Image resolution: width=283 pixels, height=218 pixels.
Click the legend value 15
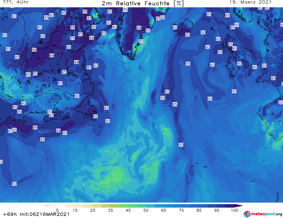click(x=75, y=210)
